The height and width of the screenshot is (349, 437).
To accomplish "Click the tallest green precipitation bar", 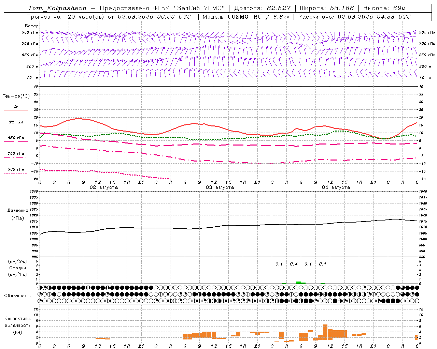I will [298, 283].
